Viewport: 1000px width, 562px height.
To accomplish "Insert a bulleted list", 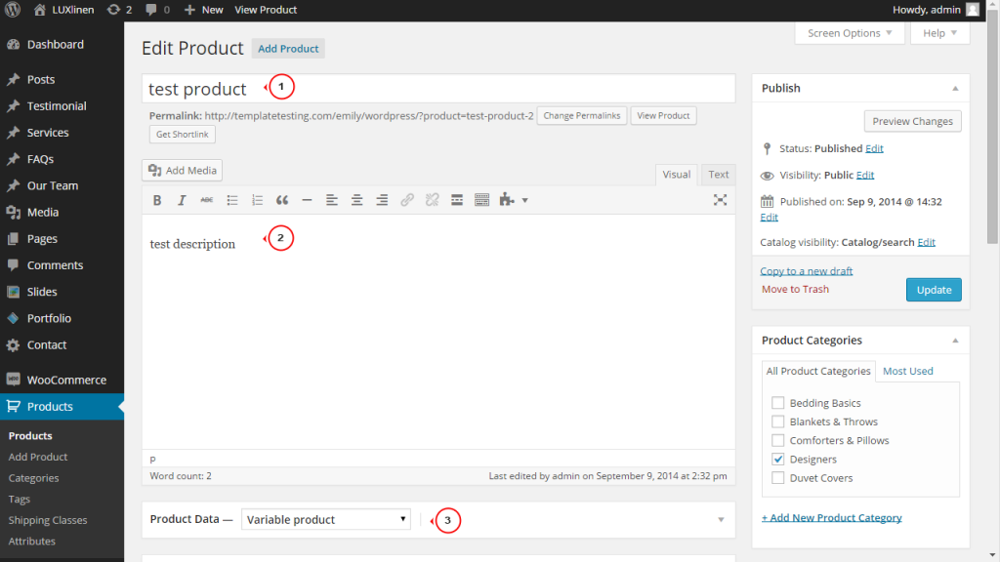I will coord(232,200).
